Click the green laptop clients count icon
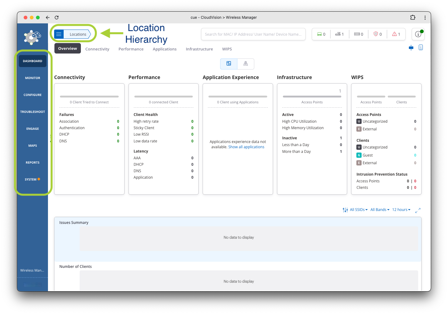Screen dimensions: 448x314 click(319, 34)
